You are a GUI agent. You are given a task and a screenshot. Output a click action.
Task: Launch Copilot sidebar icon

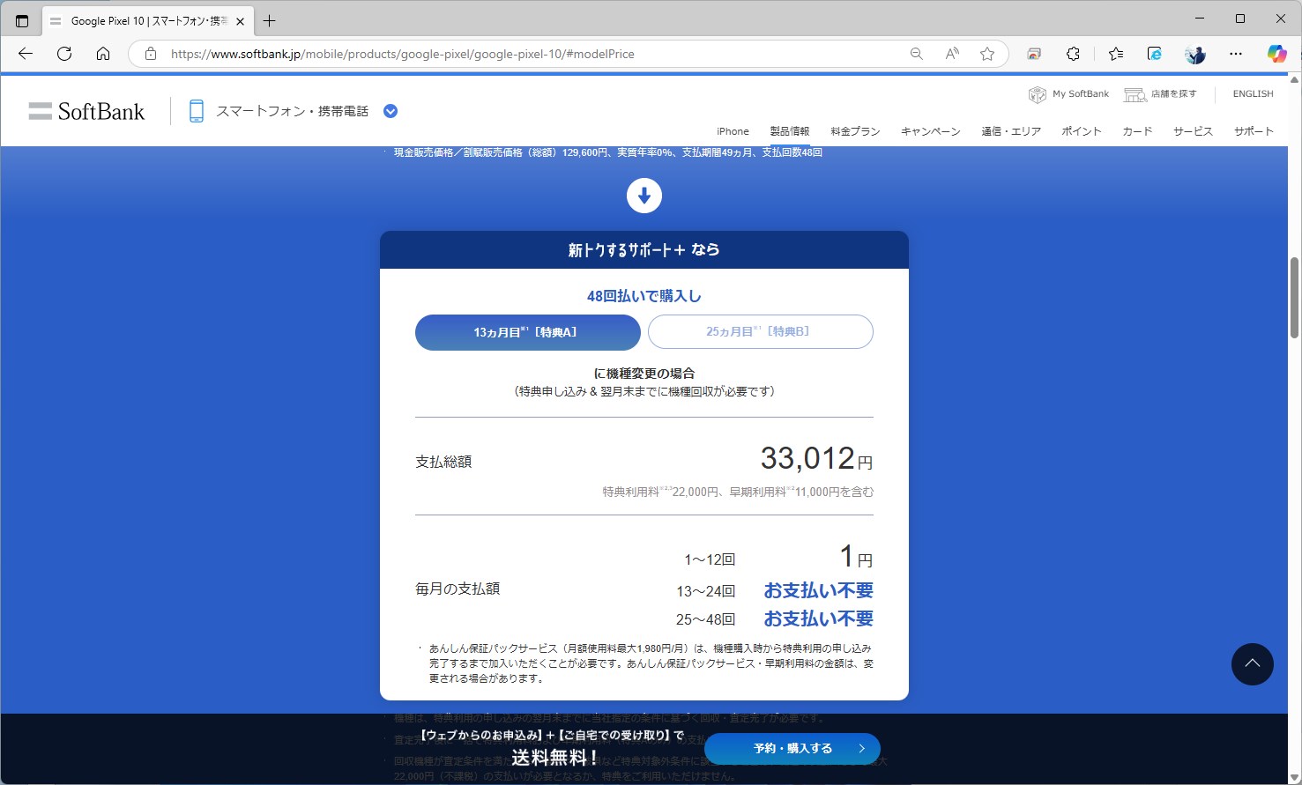[x=1276, y=54]
